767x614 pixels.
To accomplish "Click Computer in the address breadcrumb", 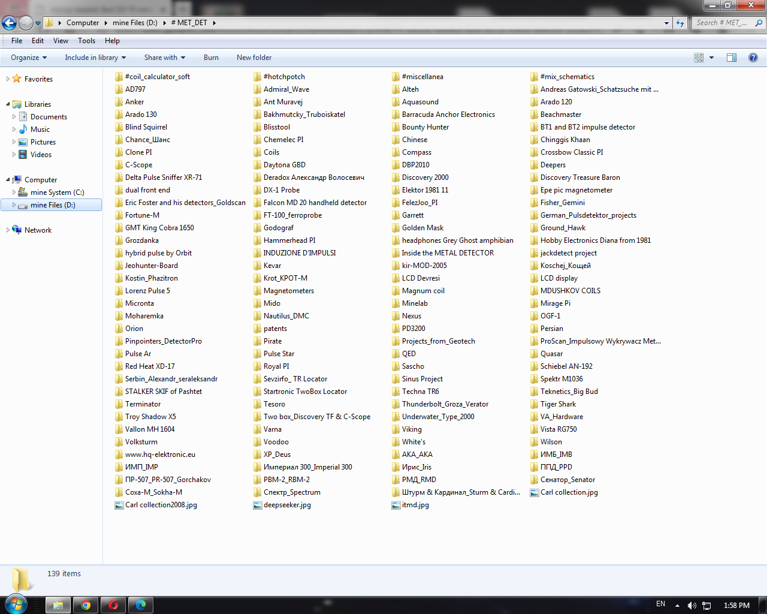I will [x=83, y=23].
